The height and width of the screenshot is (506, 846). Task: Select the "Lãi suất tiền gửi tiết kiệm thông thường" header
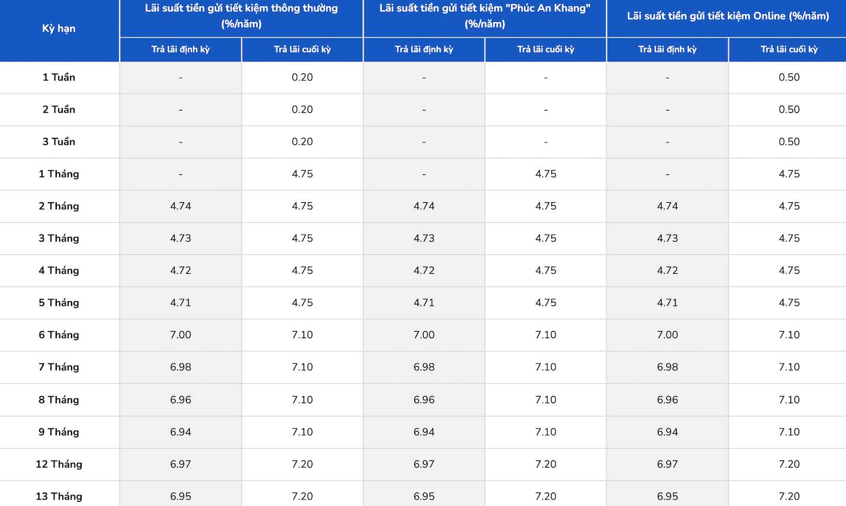(x=241, y=16)
